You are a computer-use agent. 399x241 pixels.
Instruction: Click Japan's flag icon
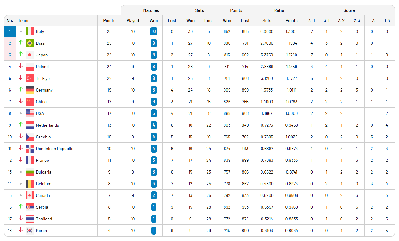click(x=30, y=55)
